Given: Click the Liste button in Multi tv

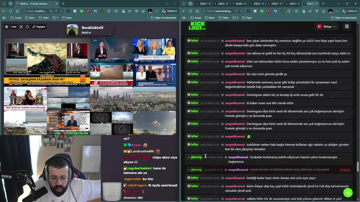Looking at the screenshot, I should click(14, 27).
